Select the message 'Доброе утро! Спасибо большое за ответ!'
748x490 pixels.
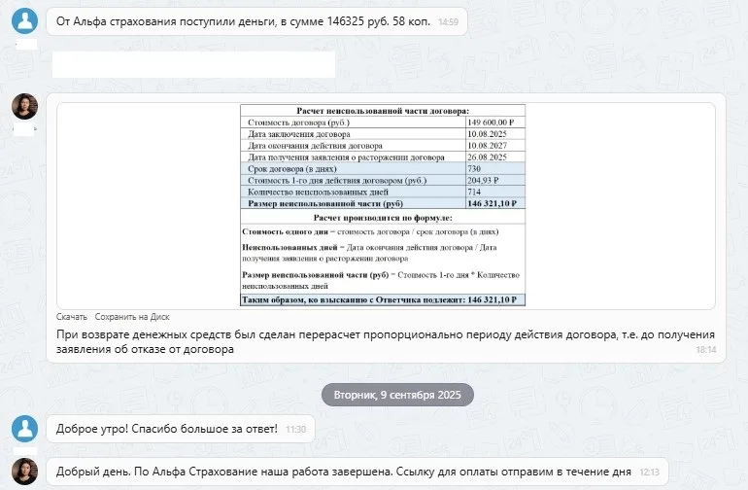[x=181, y=429]
